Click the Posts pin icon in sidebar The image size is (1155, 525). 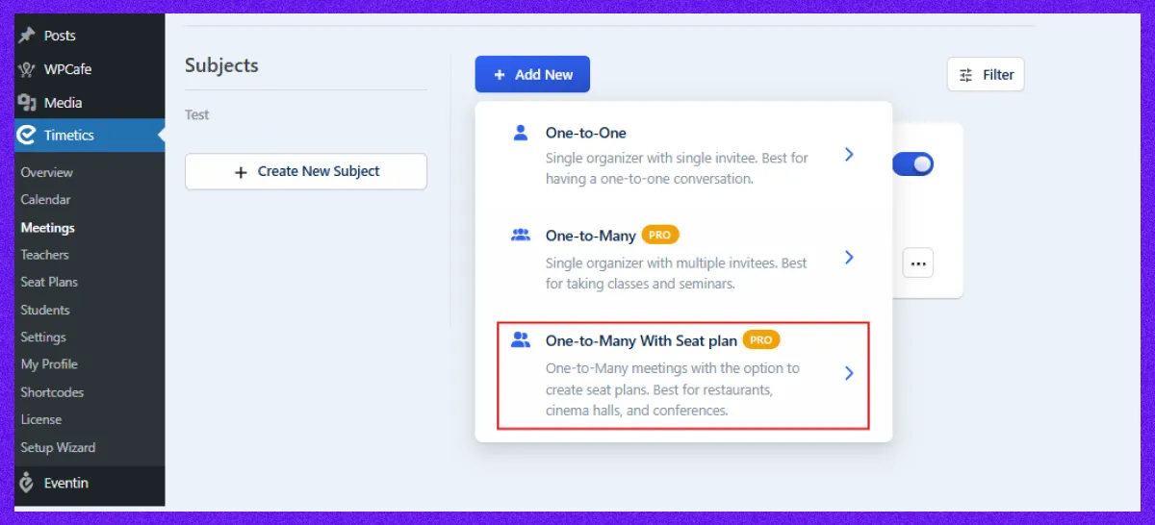(x=27, y=36)
